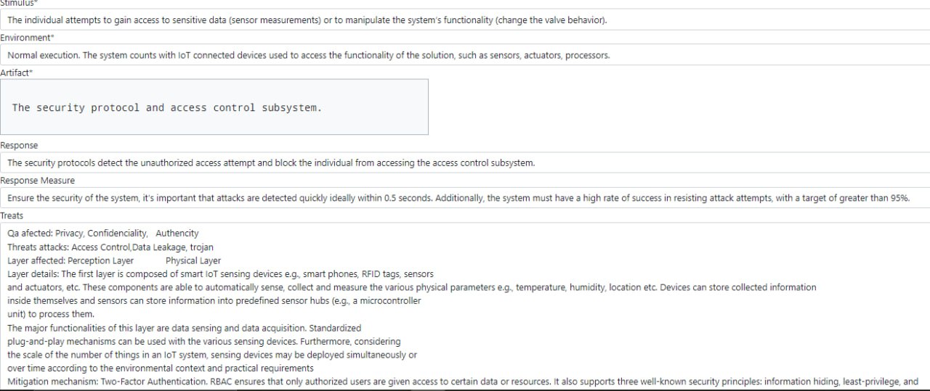Place cursor on the "Threats attacks" line
The image size is (930, 391).
(x=110, y=247)
